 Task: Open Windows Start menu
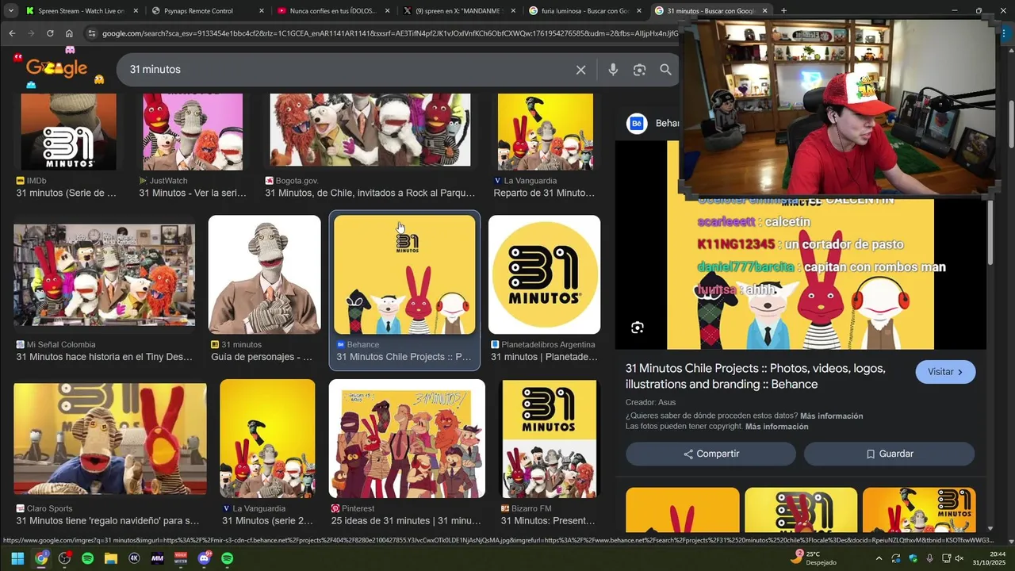[x=17, y=558]
